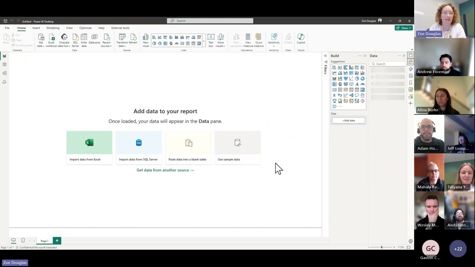Open the Help ribbon tab
The image size is (475, 267).
[101, 28]
